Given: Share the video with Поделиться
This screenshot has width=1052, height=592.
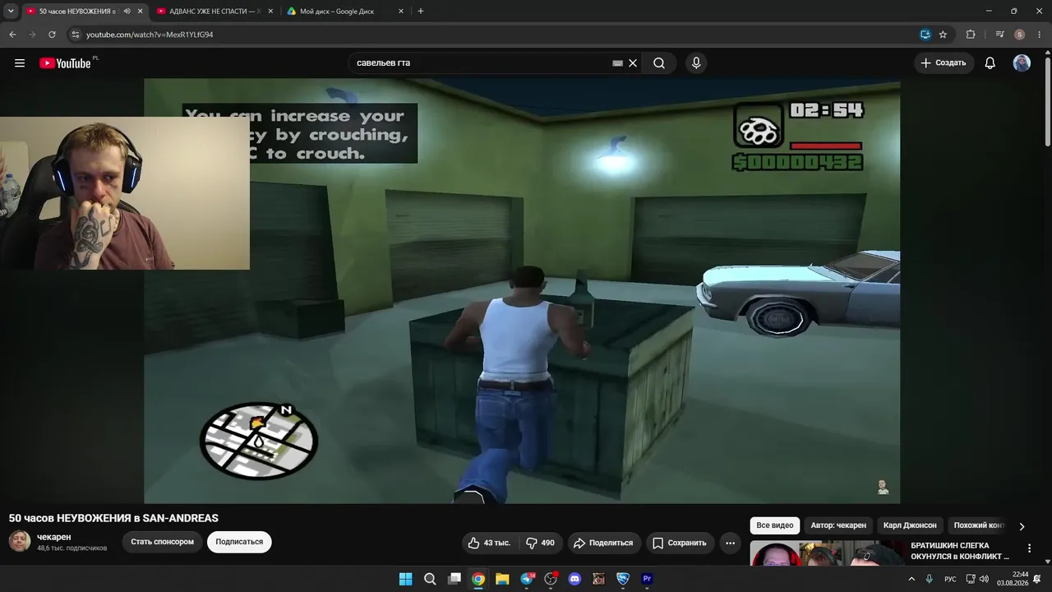Looking at the screenshot, I should tap(603, 543).
